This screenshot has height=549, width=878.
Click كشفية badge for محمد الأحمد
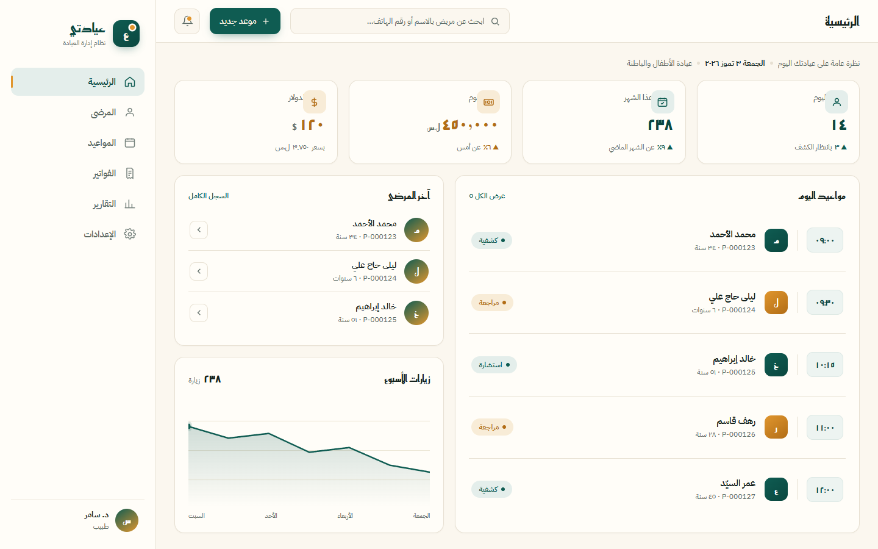coord(491,240)
